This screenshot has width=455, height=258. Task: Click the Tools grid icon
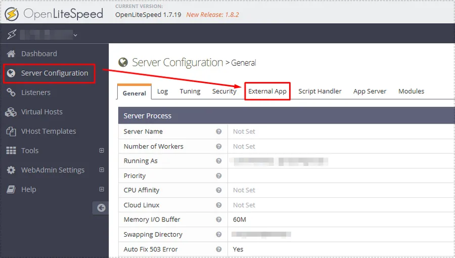[11, 151]
